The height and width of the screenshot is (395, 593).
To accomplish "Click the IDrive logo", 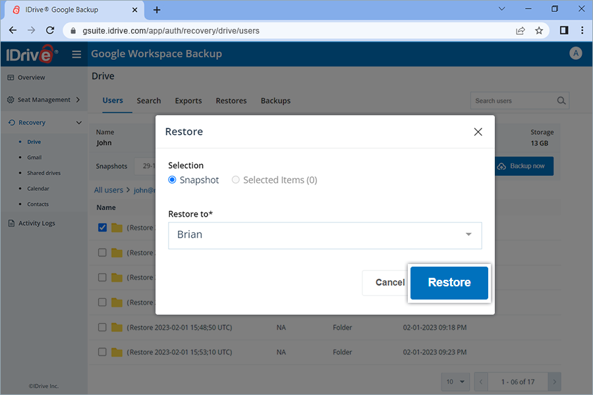I will coord(27,54).
